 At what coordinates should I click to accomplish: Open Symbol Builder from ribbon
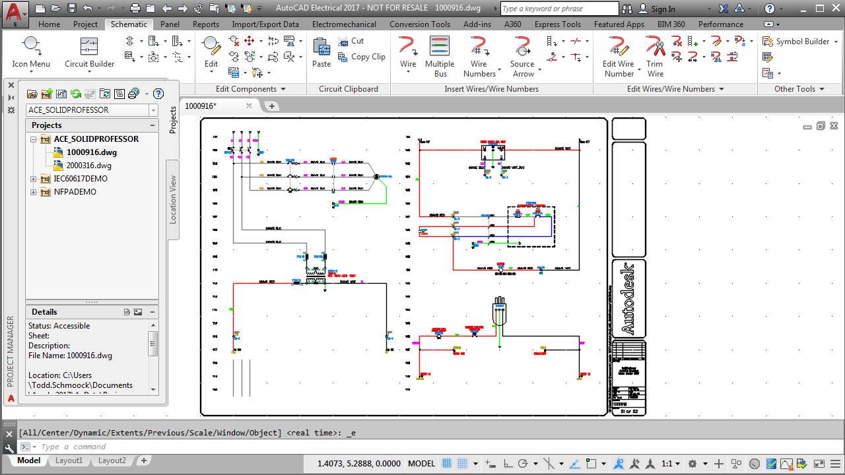tap(796, 41)
